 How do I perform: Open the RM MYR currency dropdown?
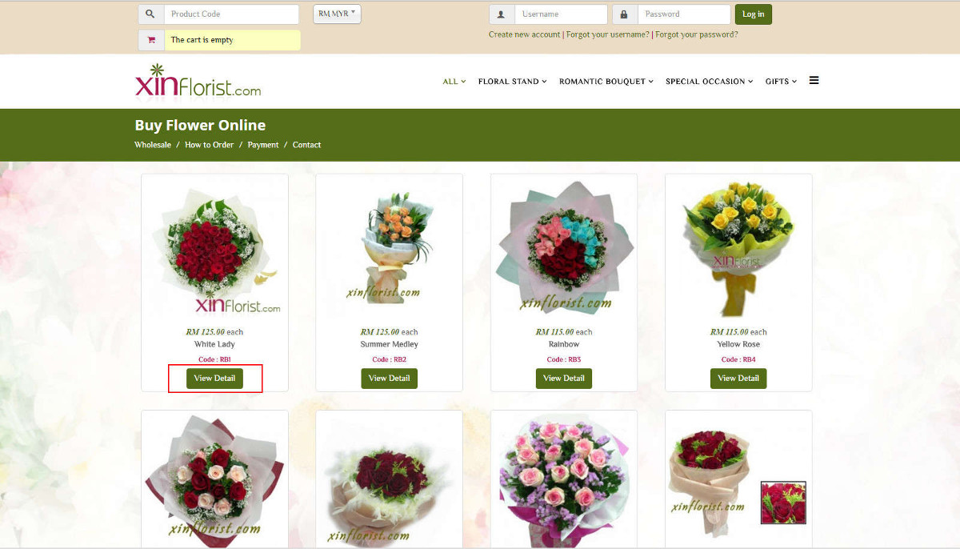(x=336, y=14)
